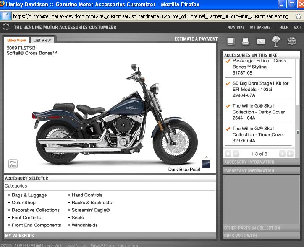Viewport: 304px width, 247px height.
Task: Click the tree icon in toolbar
Action: point(276,41)
